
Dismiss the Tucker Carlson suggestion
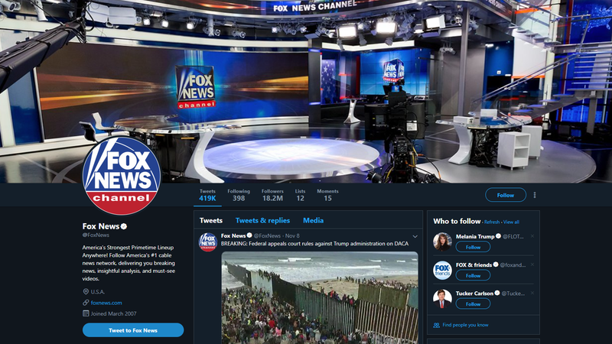[x=532, y=293]
